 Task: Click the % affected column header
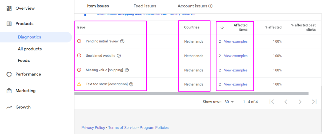[x=273, y=27]
